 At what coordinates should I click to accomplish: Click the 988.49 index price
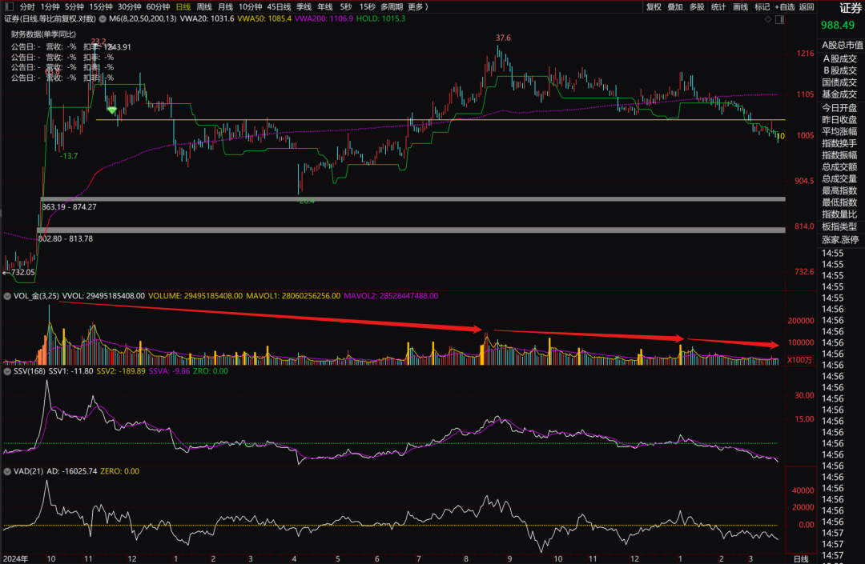click(838, 26)
